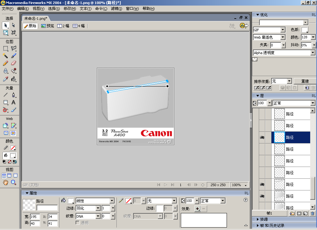
Task: Select the Marquee tool
Action: point(6,48)
